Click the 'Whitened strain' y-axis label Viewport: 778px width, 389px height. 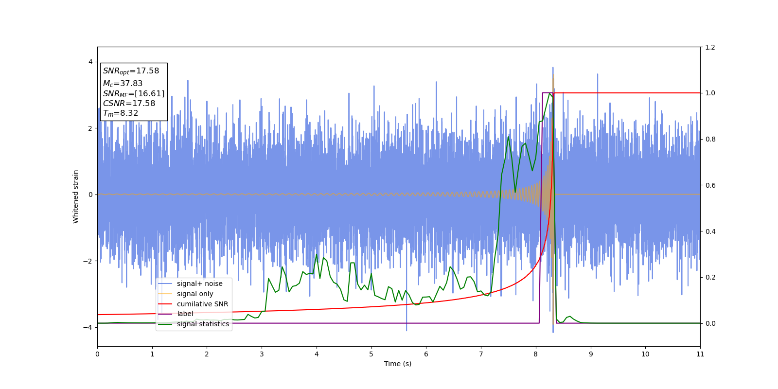click(x=76, y=196)
